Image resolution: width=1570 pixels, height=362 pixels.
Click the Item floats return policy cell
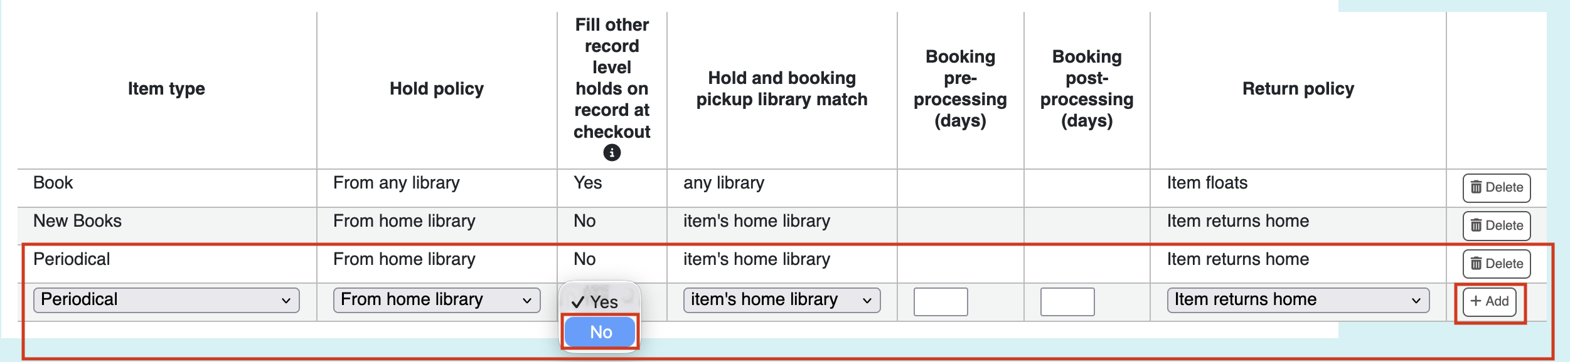(1207, 183)
